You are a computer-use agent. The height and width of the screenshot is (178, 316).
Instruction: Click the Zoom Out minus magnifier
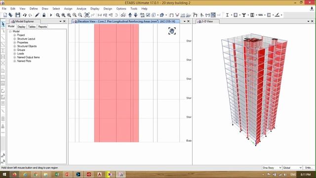(80, 15)
